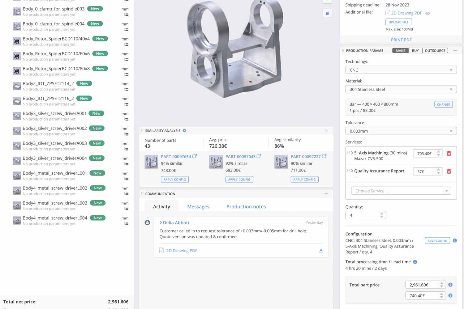This screenshot has height=309, width=464.
Task: Open the Material 304 Stainless Steel dropdown
Action: (x=401, y=89)
